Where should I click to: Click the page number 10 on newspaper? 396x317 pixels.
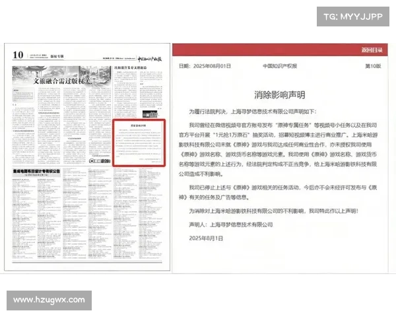(18, 55)
